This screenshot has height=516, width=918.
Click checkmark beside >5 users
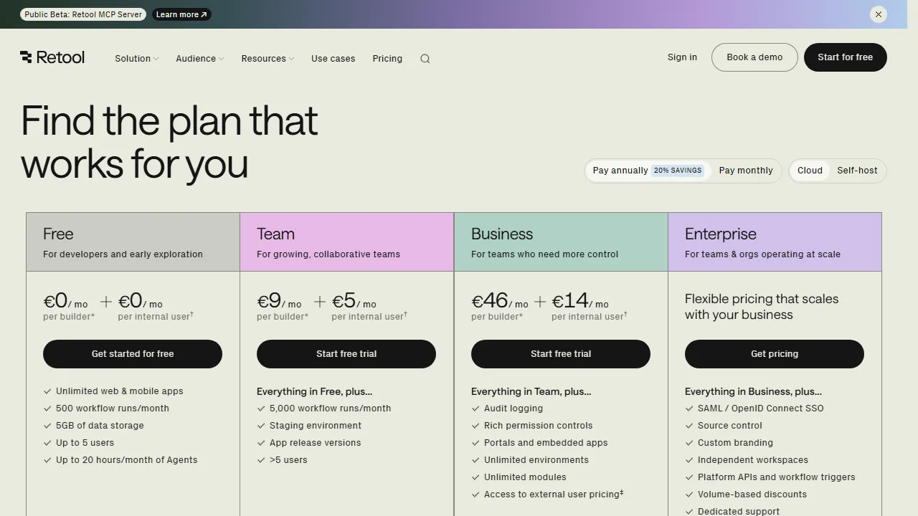[261, 460]
